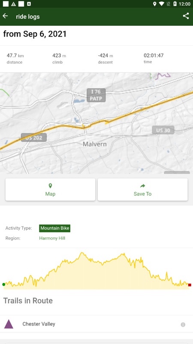Select the purple triangle trail difficulty icon

9,324
